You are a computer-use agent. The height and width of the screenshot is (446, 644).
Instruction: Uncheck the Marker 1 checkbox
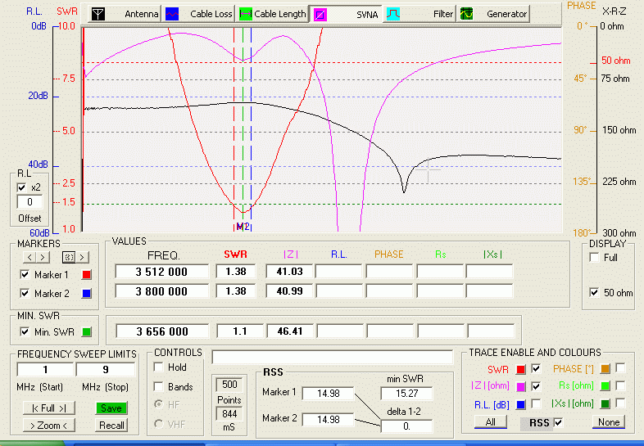(x=24, y=275)
